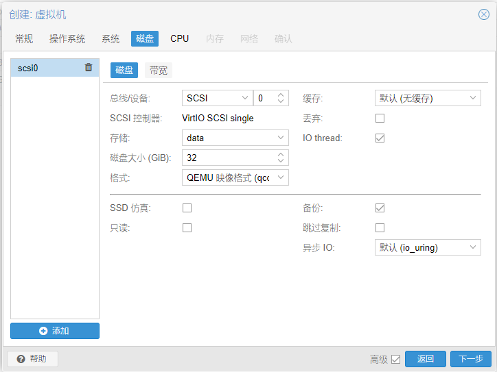The width and height of the screenshot is (497, 372).
Task: Click the plus 添加 button
Action: (x=55, y=331)
